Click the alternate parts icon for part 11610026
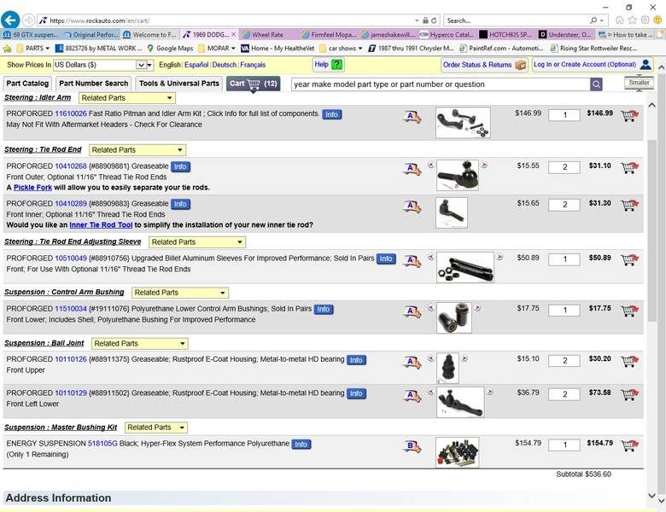 (x=412, y=117)
